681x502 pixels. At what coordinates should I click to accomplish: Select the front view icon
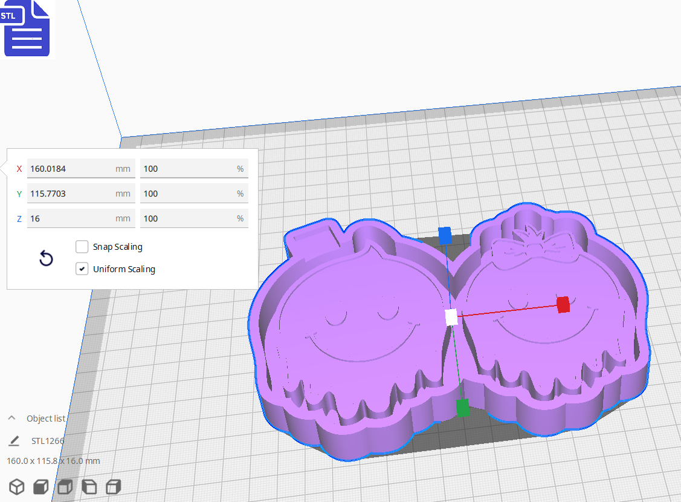[x=40, y=486]
